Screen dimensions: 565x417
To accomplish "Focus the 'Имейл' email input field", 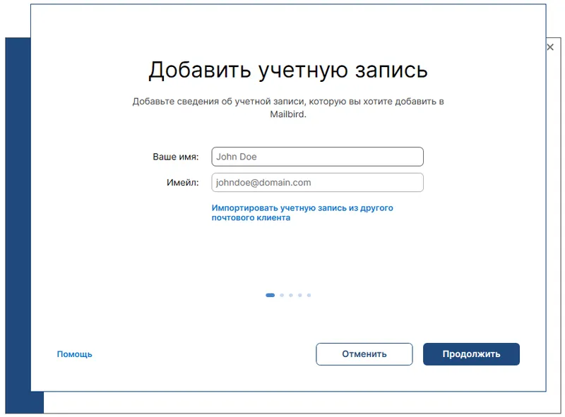I will click(317, 183).
